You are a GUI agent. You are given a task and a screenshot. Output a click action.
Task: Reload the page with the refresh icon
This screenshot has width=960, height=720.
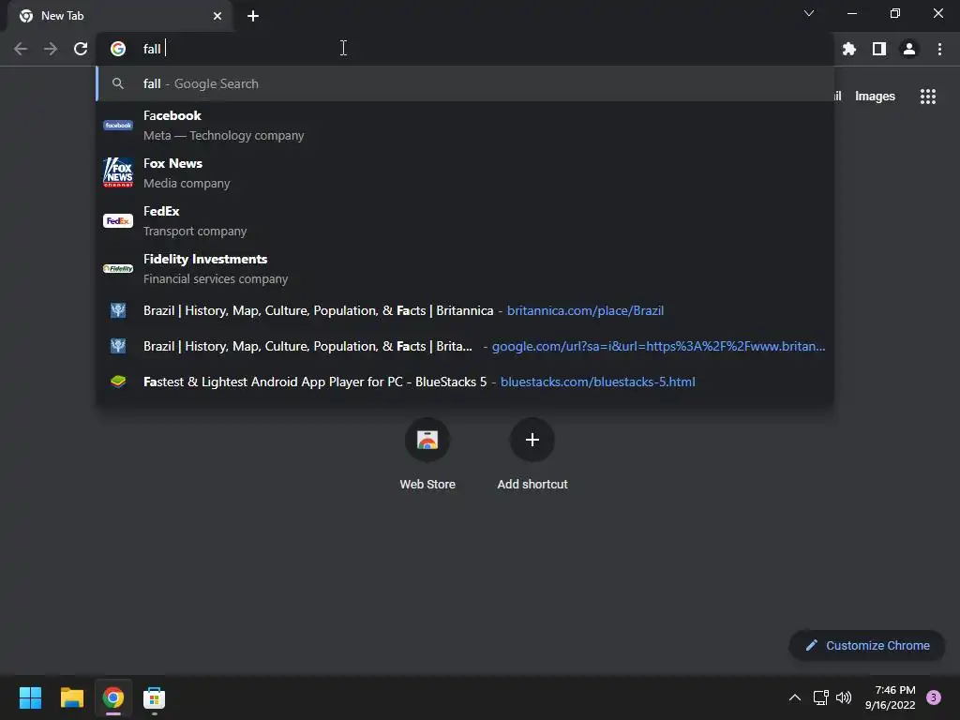(x=81, y=49)
